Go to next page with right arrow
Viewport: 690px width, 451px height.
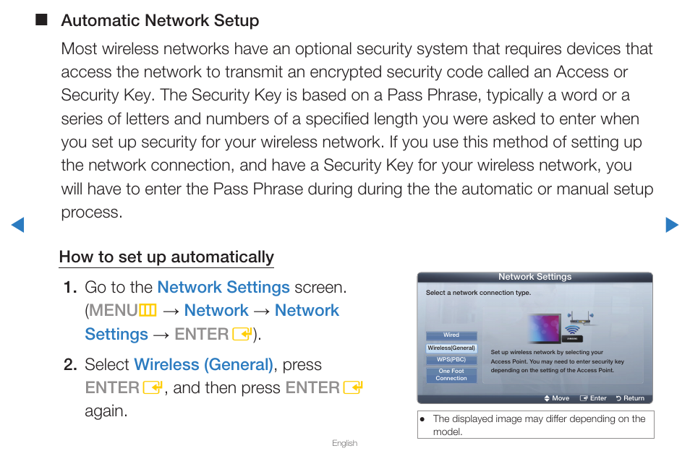coord(672,225)
